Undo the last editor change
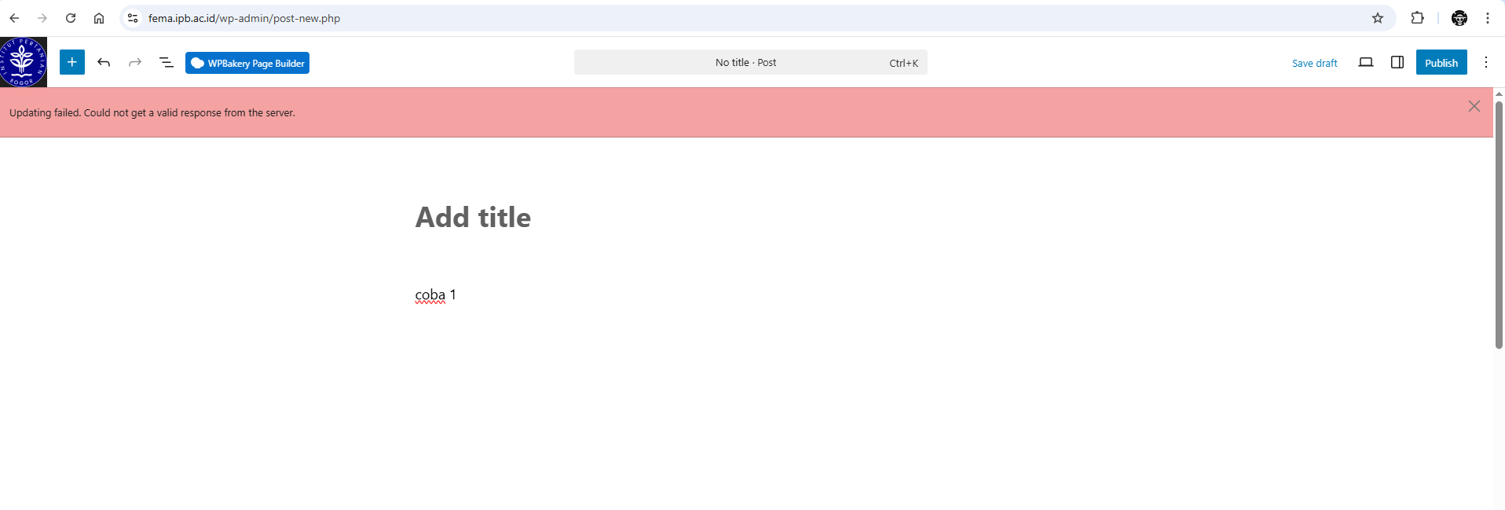Screen dimensions: 1505x510 tap(104, 62)
